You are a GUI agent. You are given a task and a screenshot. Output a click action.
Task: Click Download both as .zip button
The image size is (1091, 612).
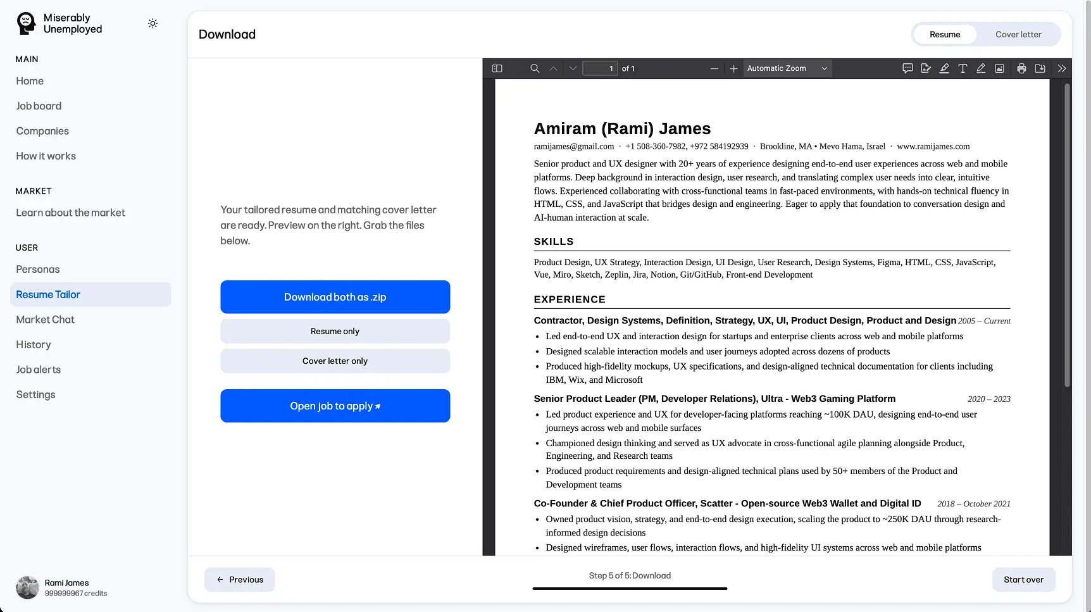[335, 297]
